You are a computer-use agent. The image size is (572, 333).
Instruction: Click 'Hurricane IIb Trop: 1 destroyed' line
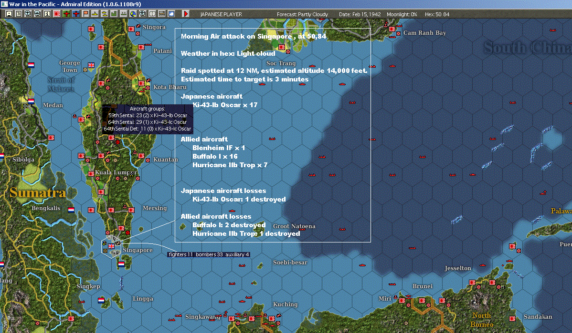pos(246,233)
